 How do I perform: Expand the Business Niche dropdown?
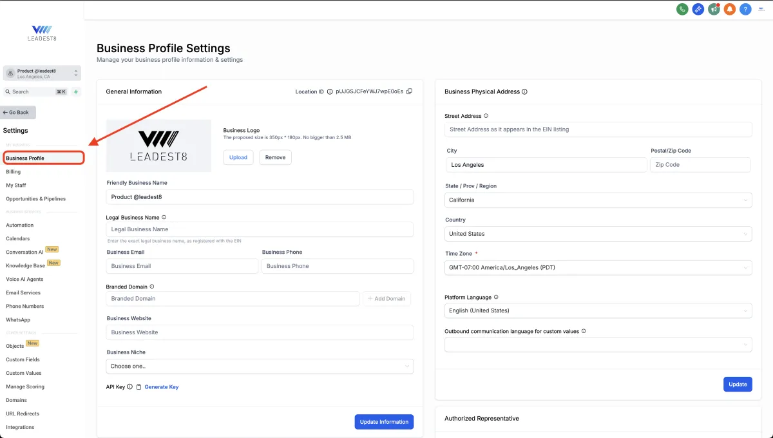tap(260, 367)
